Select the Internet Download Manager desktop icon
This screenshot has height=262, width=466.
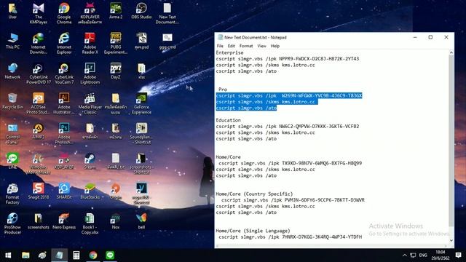39,44
